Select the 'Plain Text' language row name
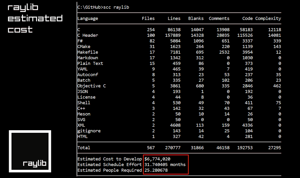This screenshot has height=178, width=300. (90, 63)
